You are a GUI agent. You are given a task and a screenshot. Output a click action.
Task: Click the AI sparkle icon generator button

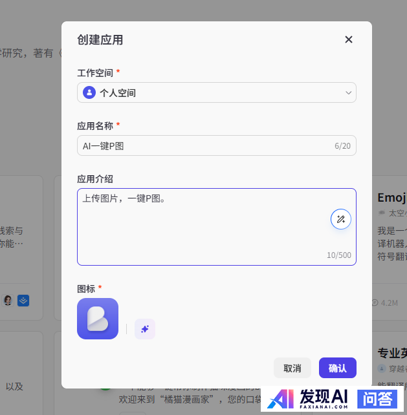click(145, 329)
